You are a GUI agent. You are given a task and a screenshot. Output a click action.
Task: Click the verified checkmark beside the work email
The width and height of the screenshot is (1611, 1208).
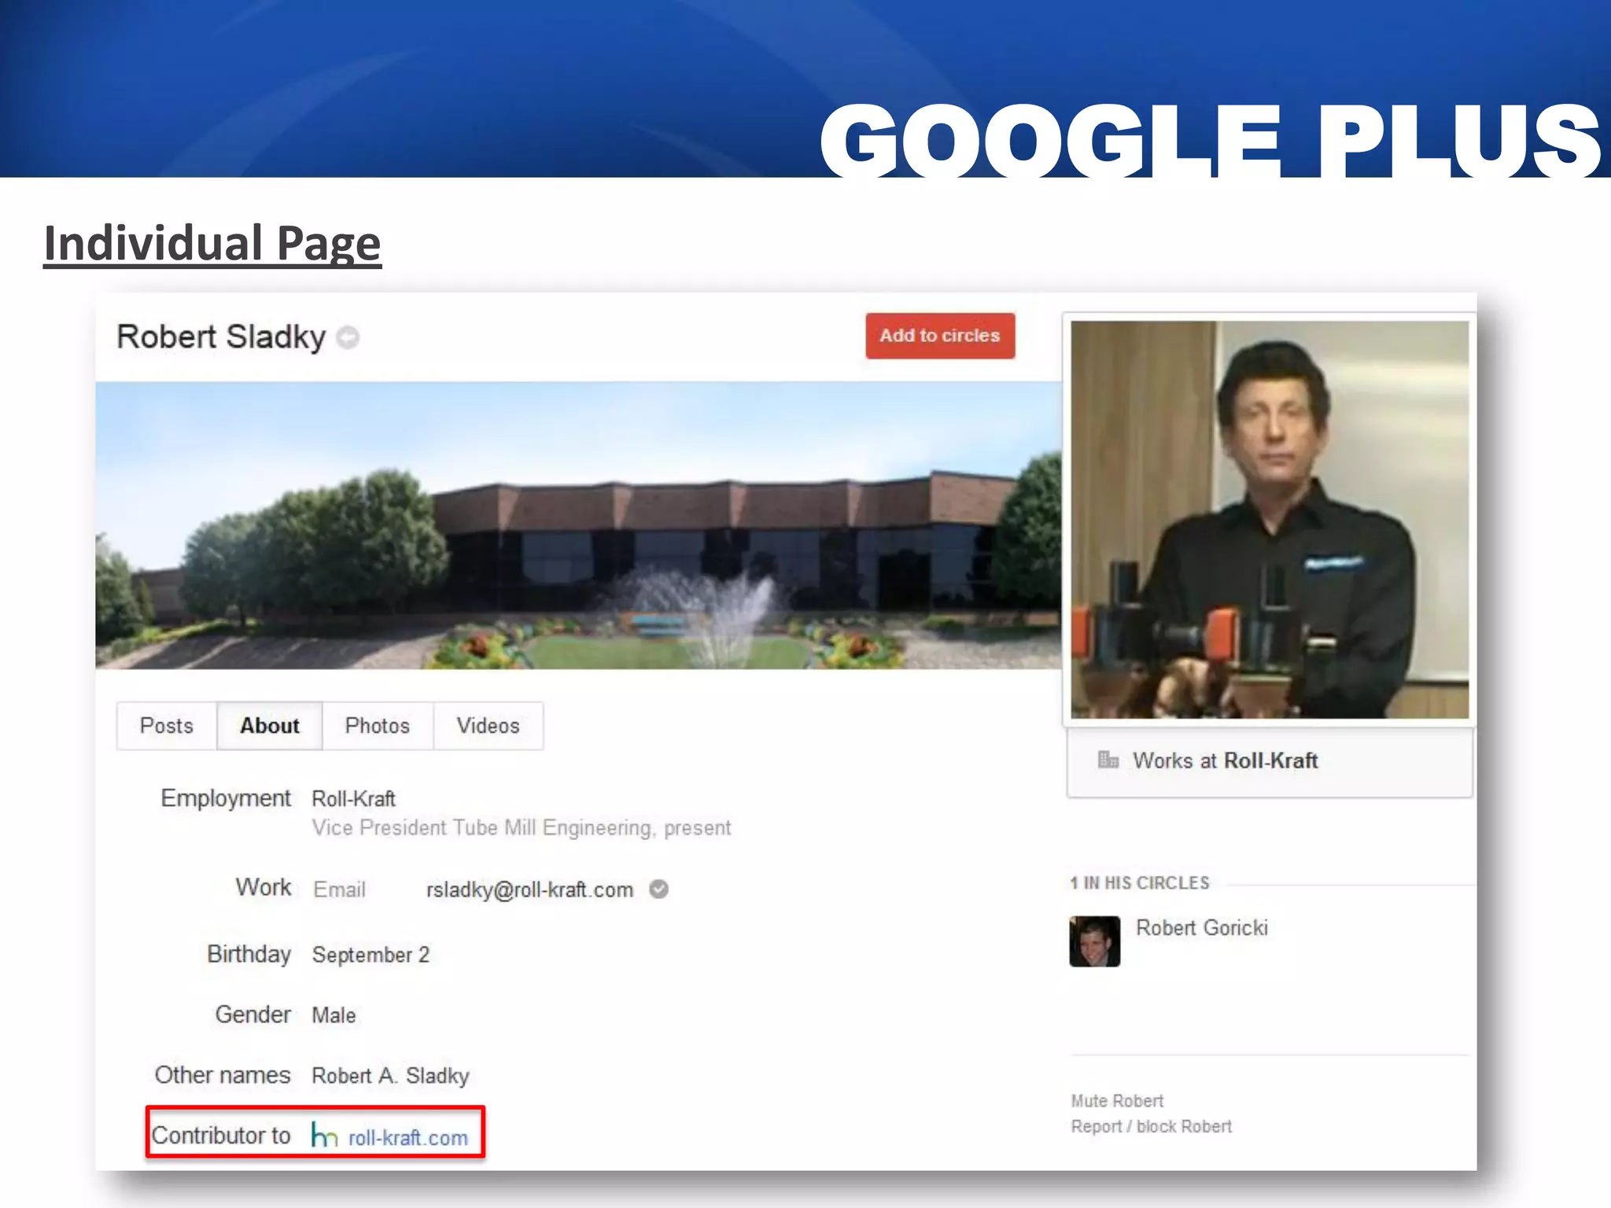[x=659, y=889]
